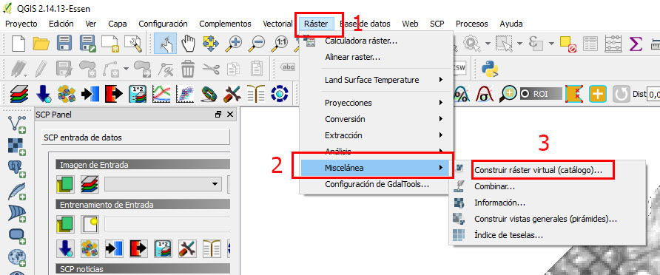Open project with the yellow folder icon
Image resolution: width=660 pixels, height=275 pixels.
point(41,44)
